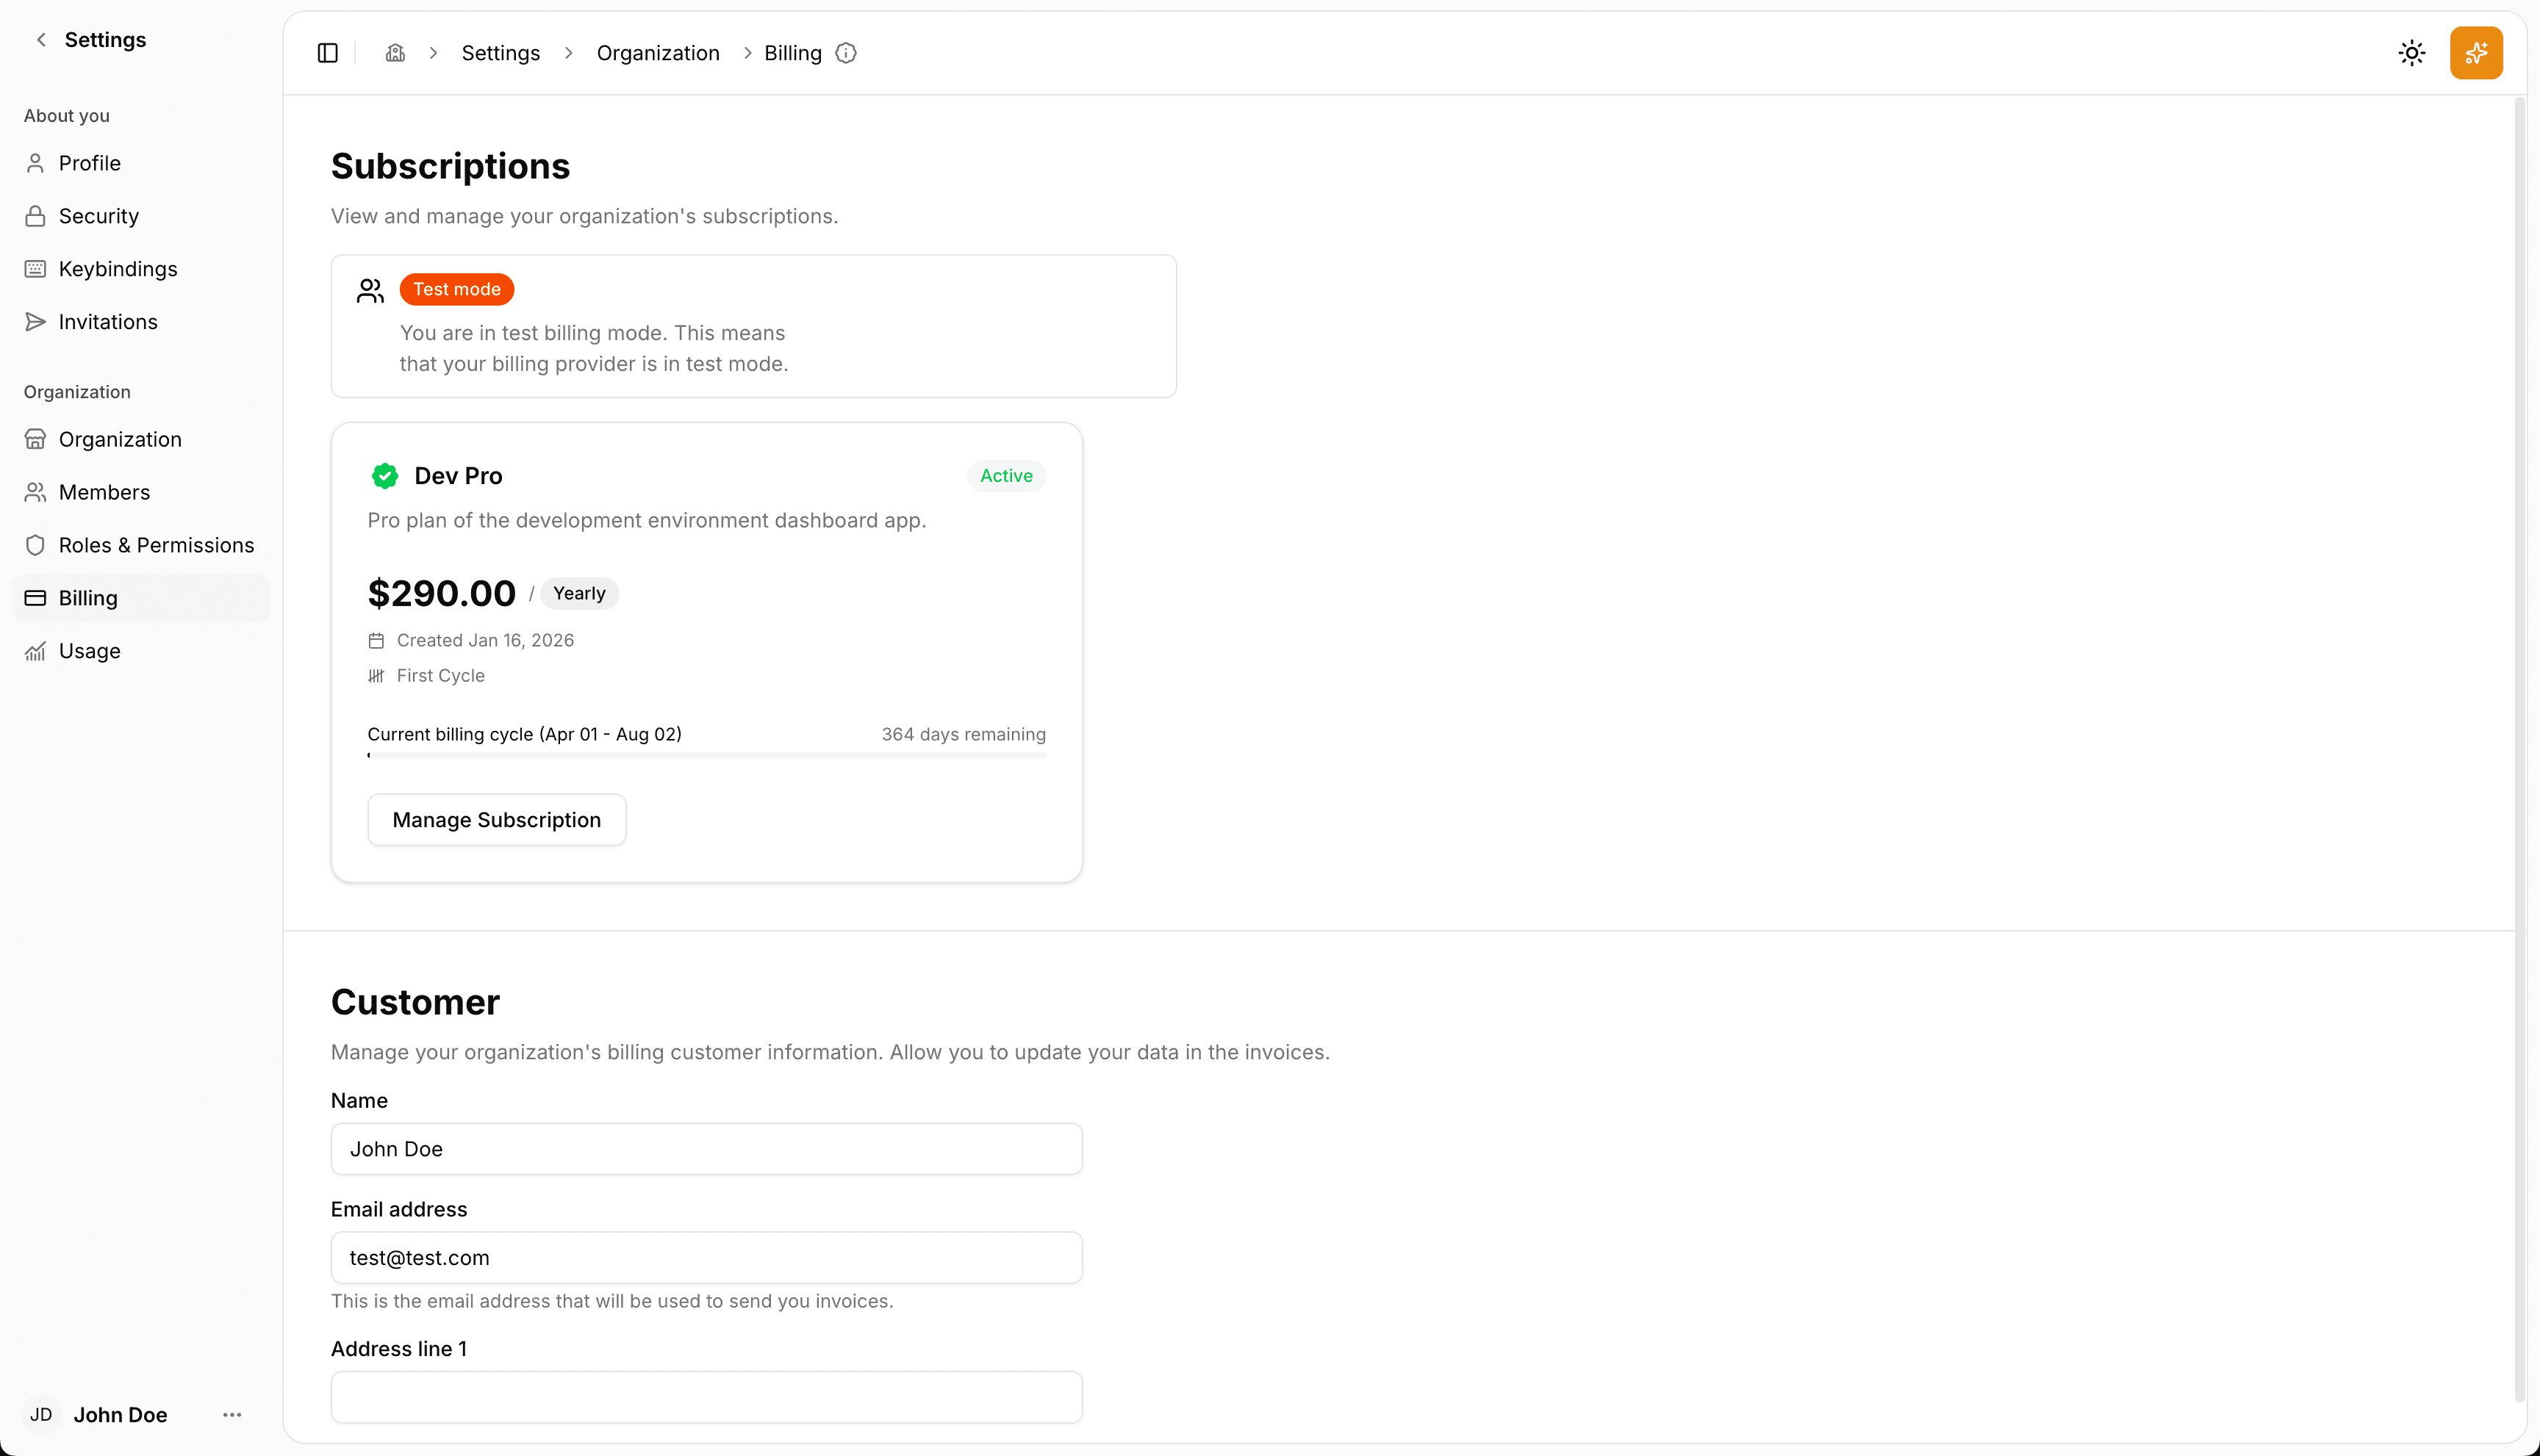Open Keybindings settings via keyboard icon

(35, 268)
